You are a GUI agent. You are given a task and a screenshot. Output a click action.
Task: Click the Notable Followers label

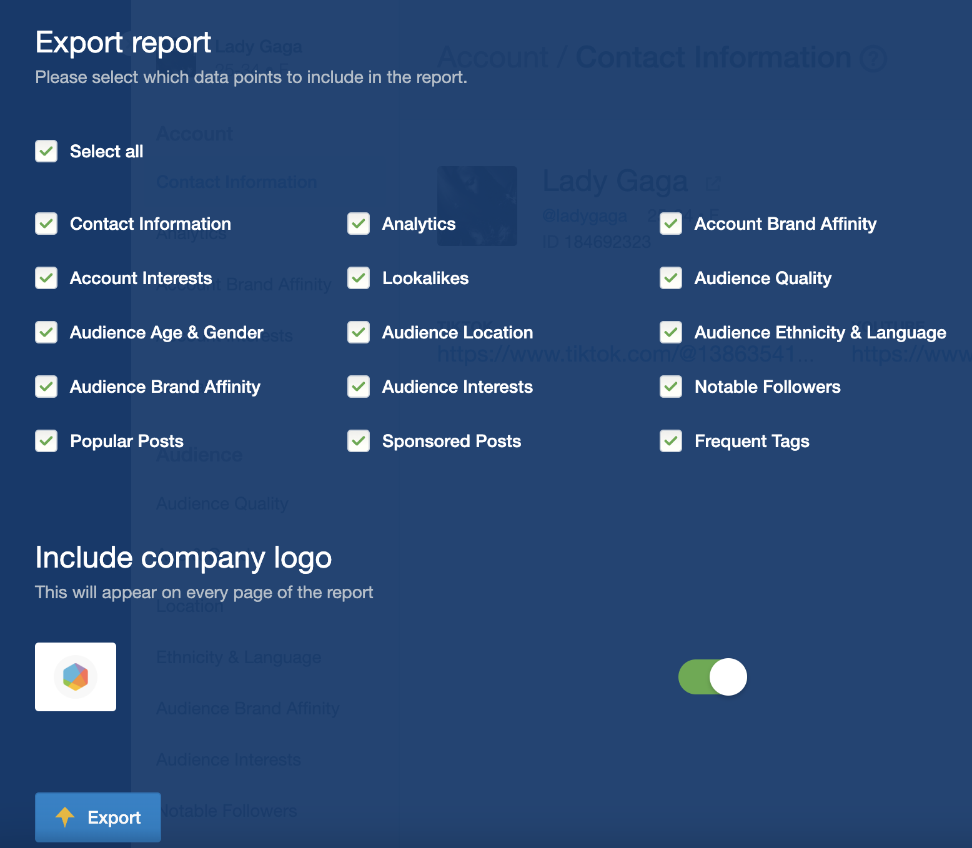[x=768, y=387]
